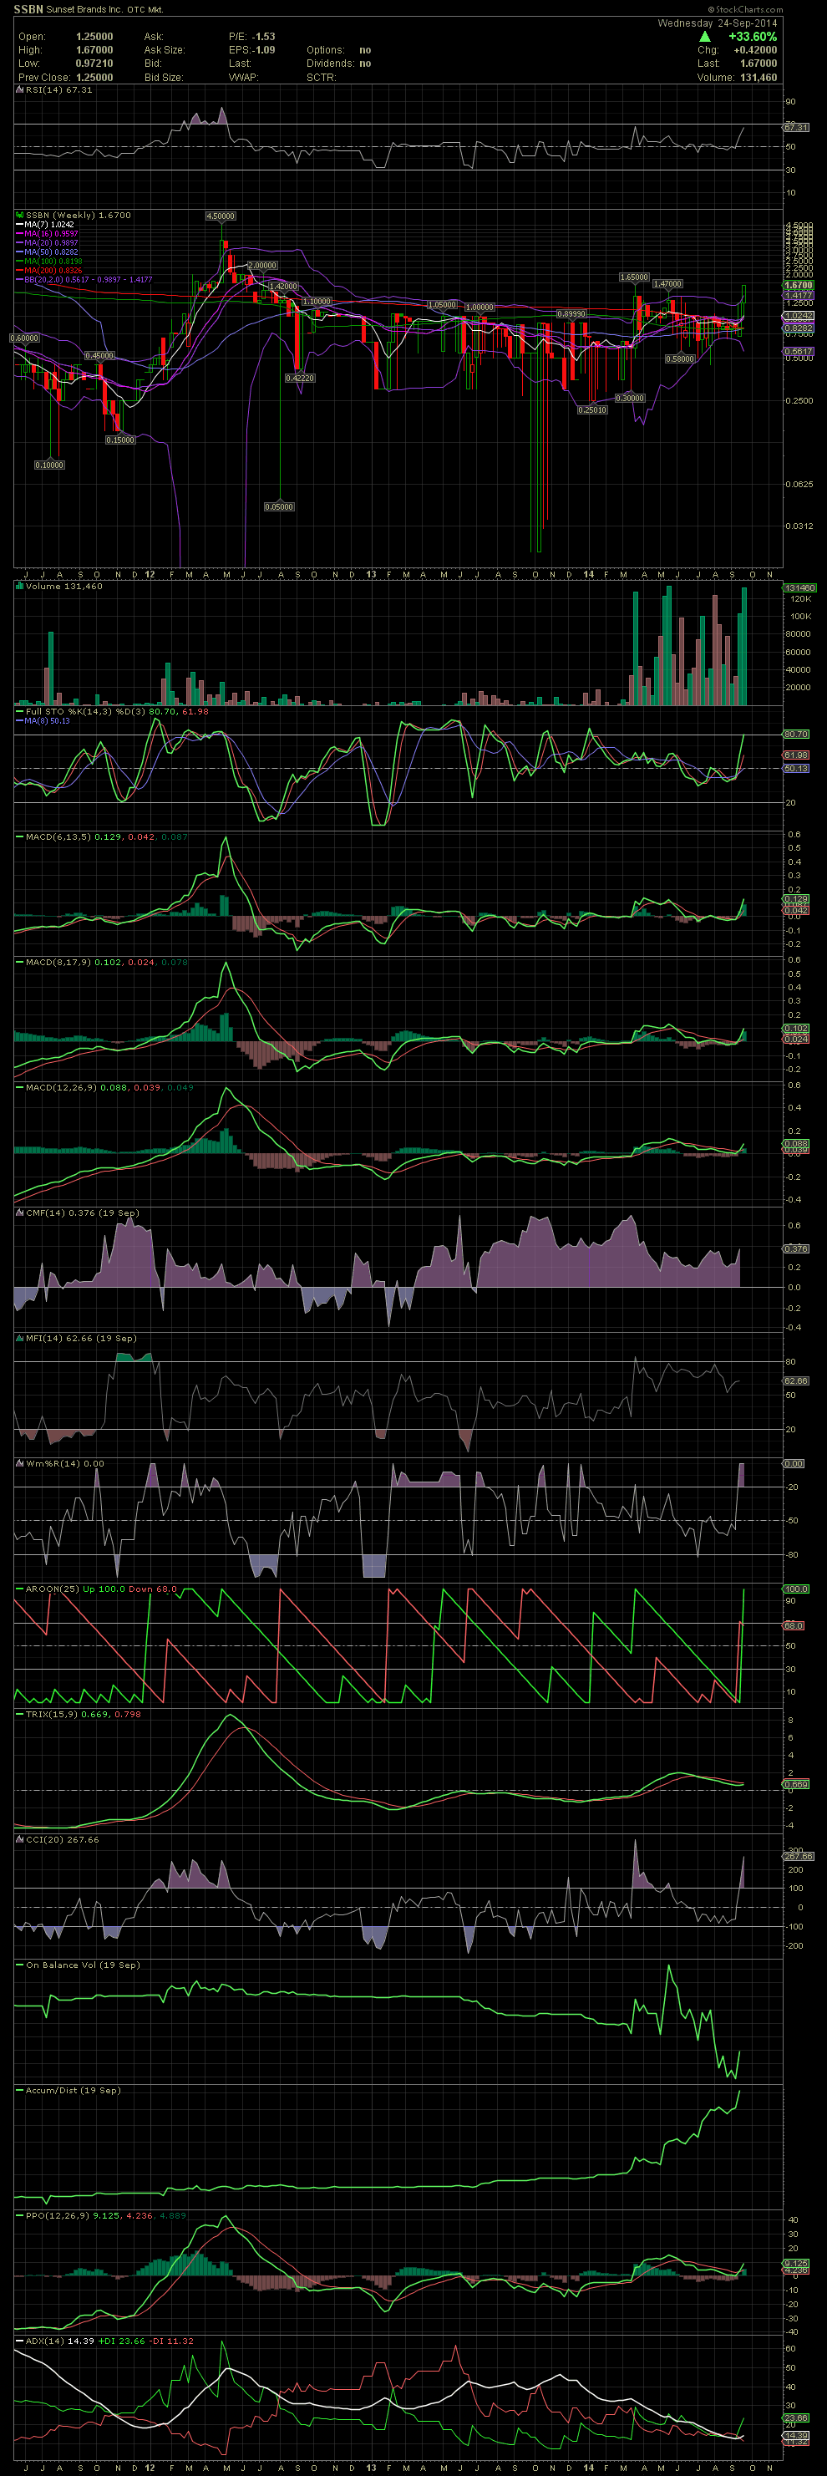Click the Chg value +0.42000
Viewport: 827px width, 2476px height.
[755, 50]
